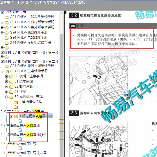Click the page icon above 3.3 拆卸和安装低压油泵
157x157 pixels.
[20, 139]
